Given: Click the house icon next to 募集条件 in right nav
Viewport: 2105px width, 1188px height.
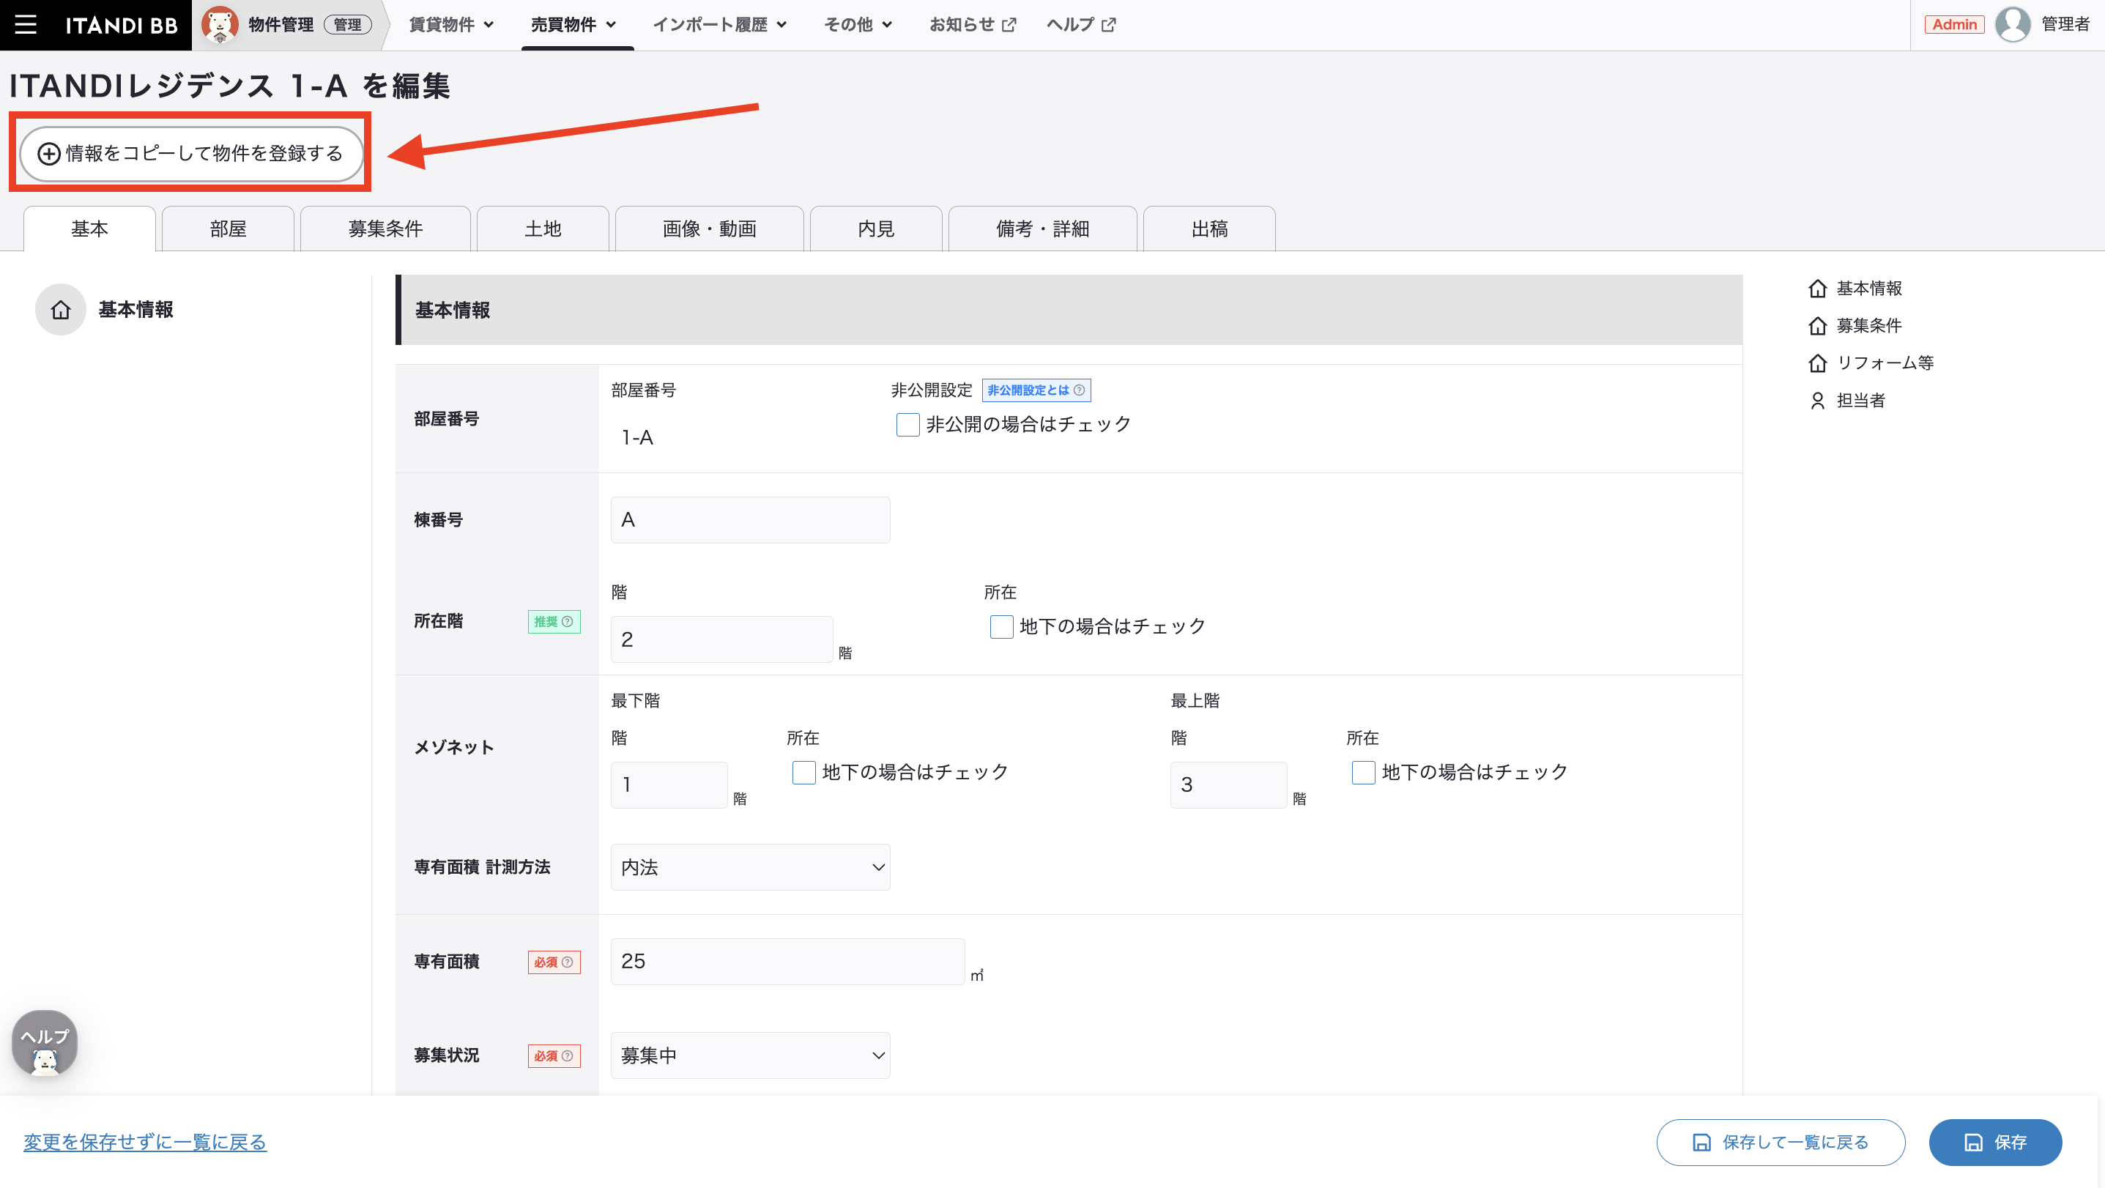Looking at the screenshot, I should point(1817,326).
